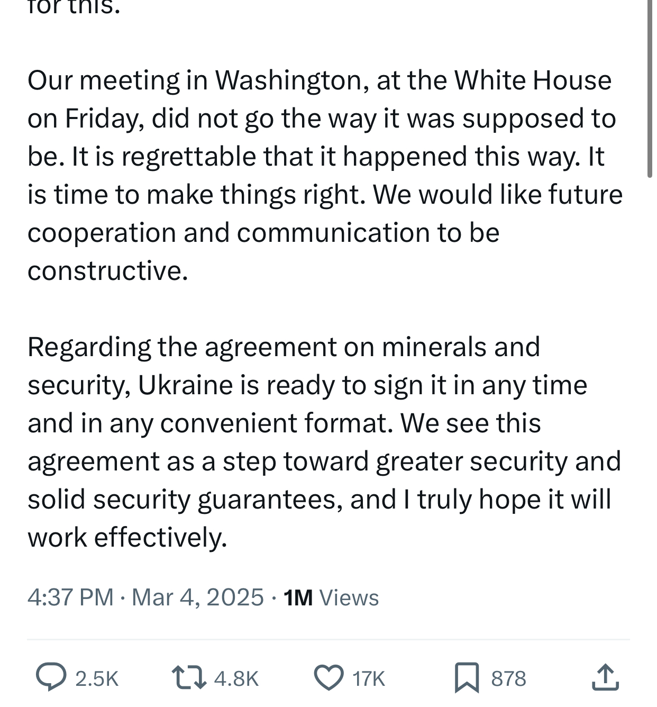Viewport: 657px width, 707px height.
Task: Click the reply speech bubble icon
Action: 51,678
